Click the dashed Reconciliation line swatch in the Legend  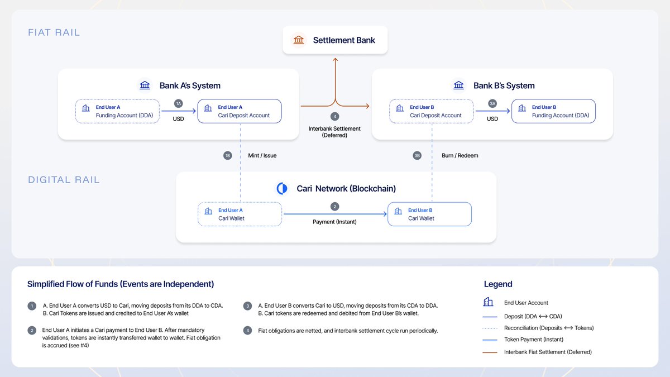click(489, 328)
